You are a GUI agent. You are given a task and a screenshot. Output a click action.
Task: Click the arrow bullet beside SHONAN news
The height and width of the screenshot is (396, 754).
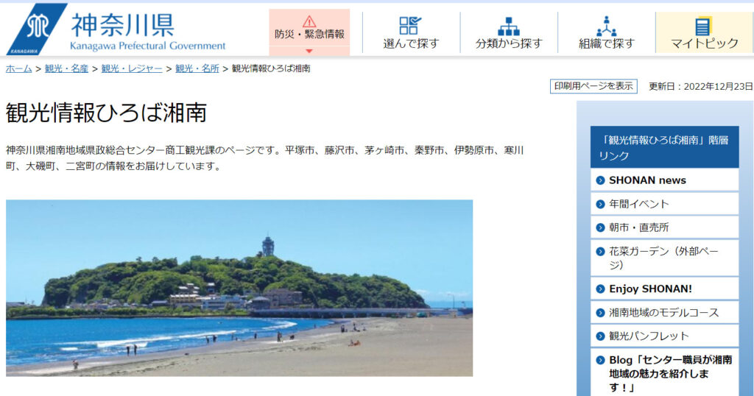600,180
